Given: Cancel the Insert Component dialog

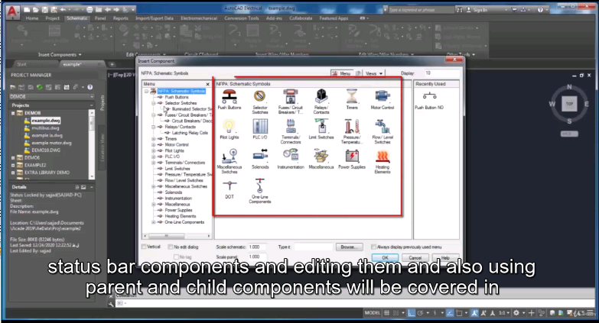Looking at the screenshot, I should 415,258.
